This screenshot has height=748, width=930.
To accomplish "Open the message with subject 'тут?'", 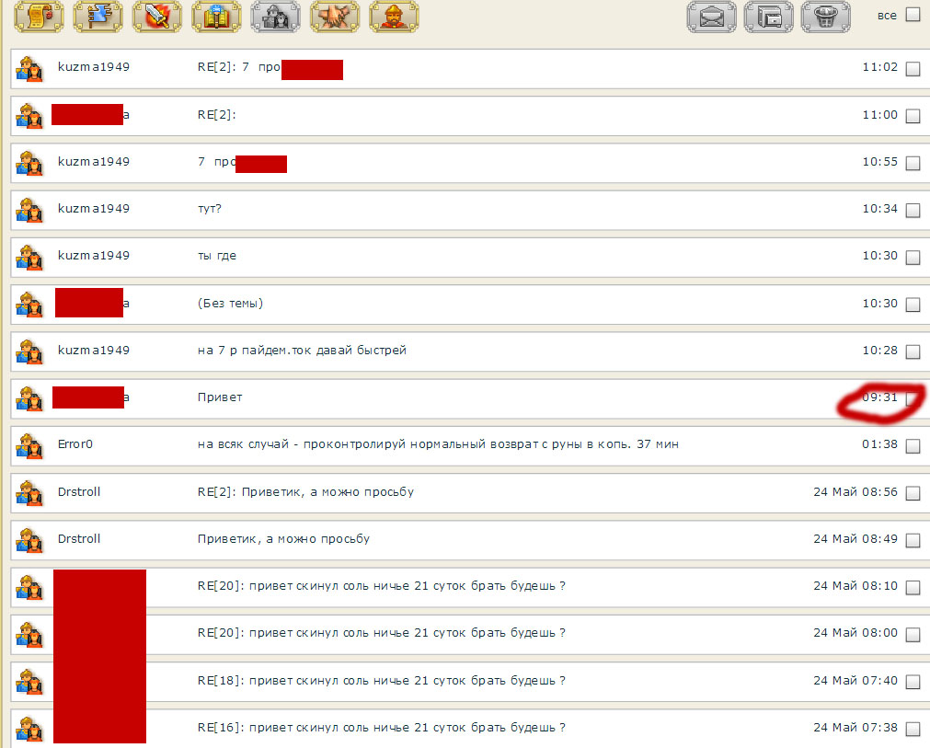I will (210, 209).
